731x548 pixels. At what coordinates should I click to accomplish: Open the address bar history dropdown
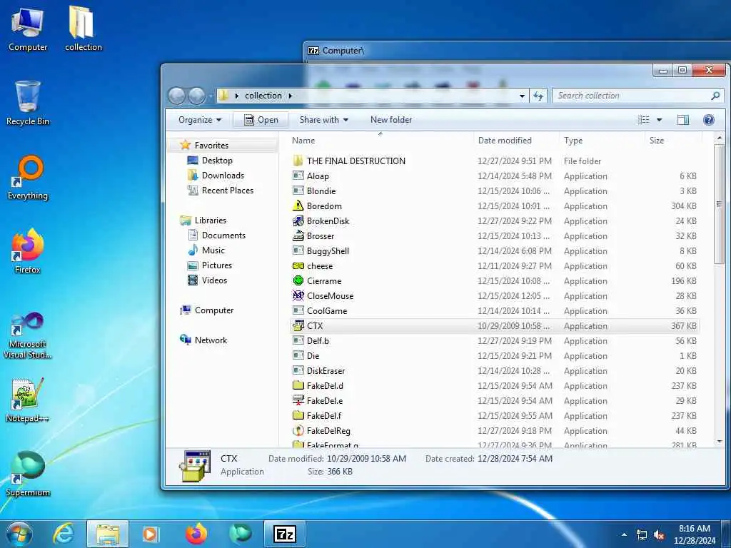tap(522, 96)
